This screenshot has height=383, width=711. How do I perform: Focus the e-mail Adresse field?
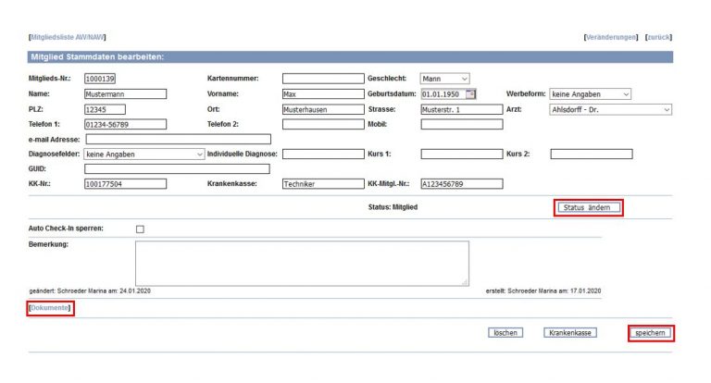click(x=178, y=139)
